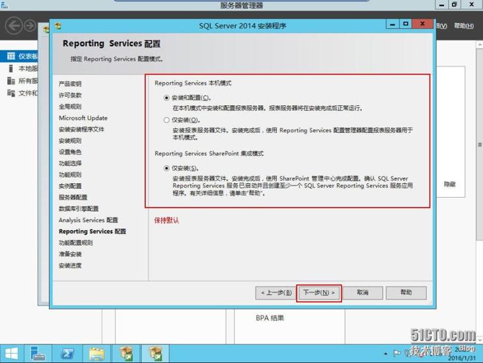Click 安装进度 step in sidebar
Viewport: 483px width, 363px height.
pos(70,265)
